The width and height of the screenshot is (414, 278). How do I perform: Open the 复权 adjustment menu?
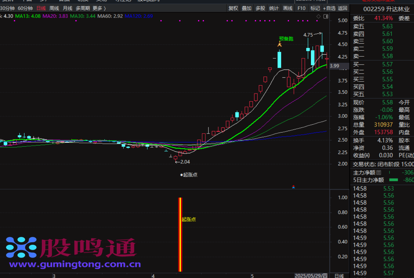pos(233,8)
